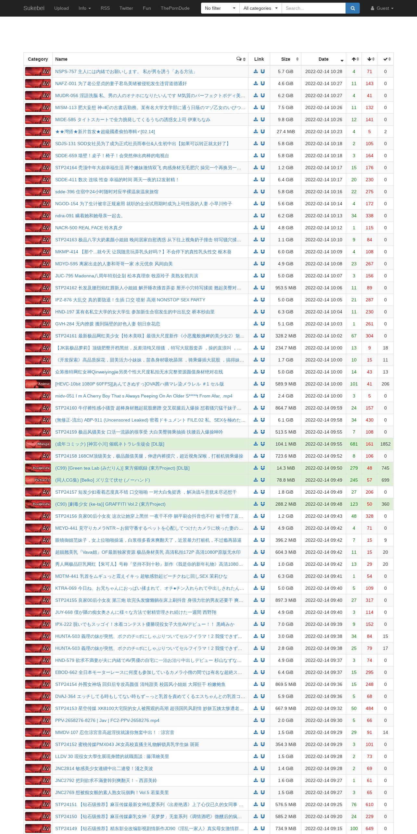
Task: Click size value 953.5 MiB
Action: [285, 288]
